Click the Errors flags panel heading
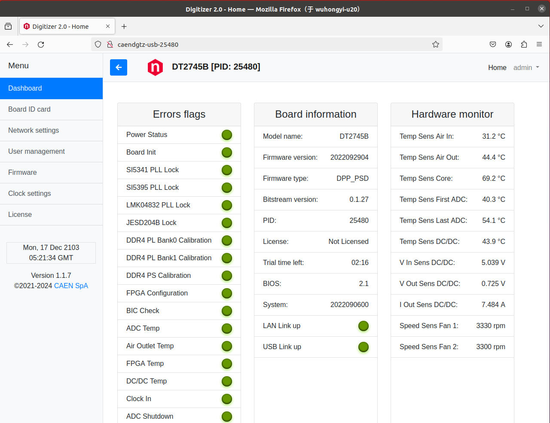The width and height of the screenshot is (550, 423). pos(179,114)
